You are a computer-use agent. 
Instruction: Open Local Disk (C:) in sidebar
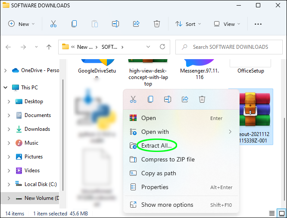click(36, 184)
